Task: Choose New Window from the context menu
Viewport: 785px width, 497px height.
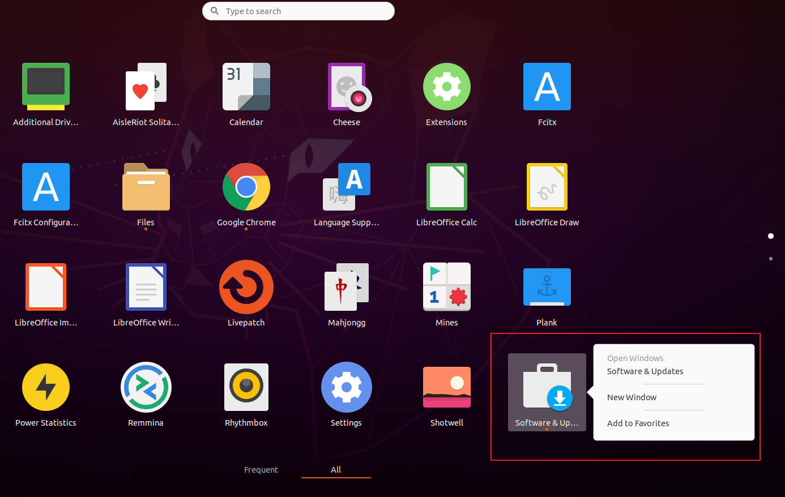Action: (632, 397)
